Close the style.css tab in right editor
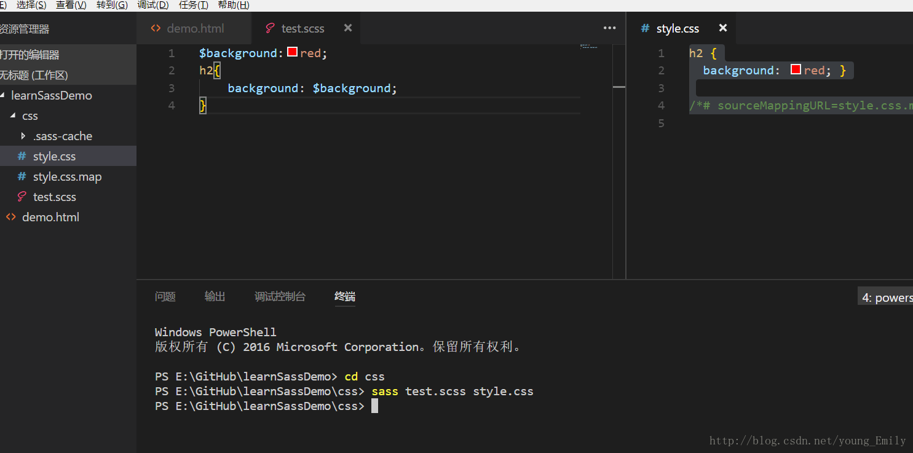Viewport: 913px width, 453px height. click(x=723, y=28)
